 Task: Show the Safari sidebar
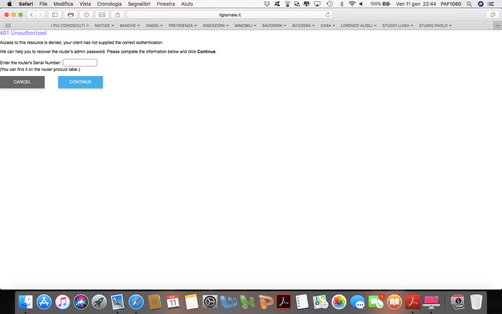tap(55, 15)
